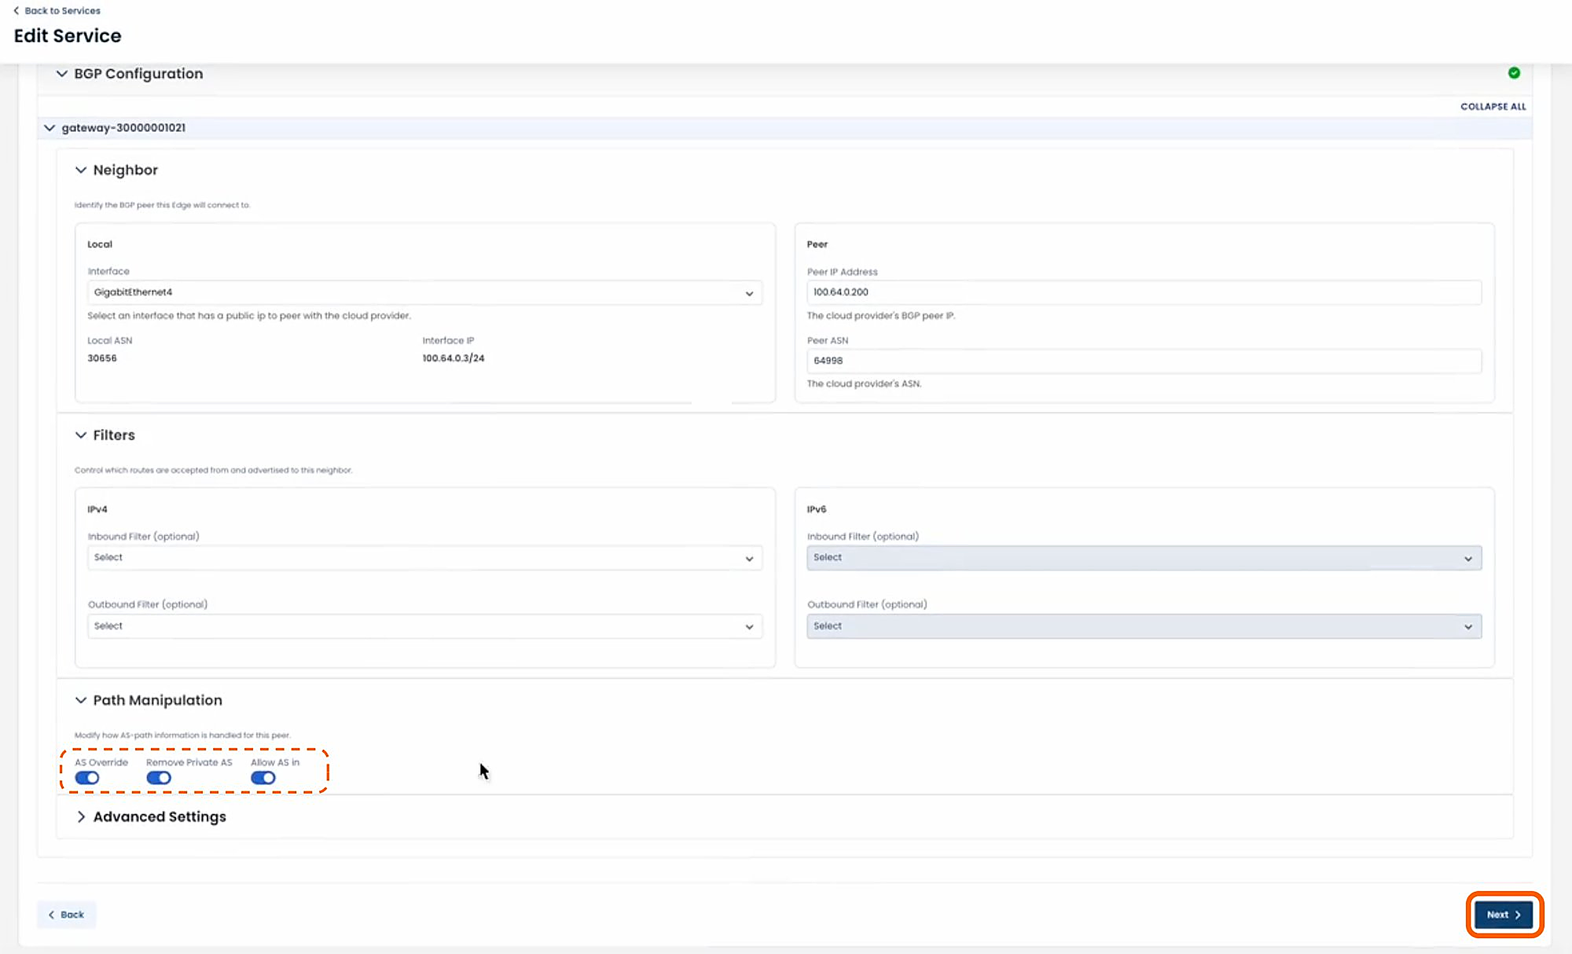The width and height of the screenshot is (1572, 954).
Task: Click COLLAPSE ALL
Action: coord(1493,106)
